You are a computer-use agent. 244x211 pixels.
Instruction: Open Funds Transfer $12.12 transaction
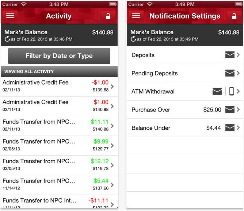[59, 165]
